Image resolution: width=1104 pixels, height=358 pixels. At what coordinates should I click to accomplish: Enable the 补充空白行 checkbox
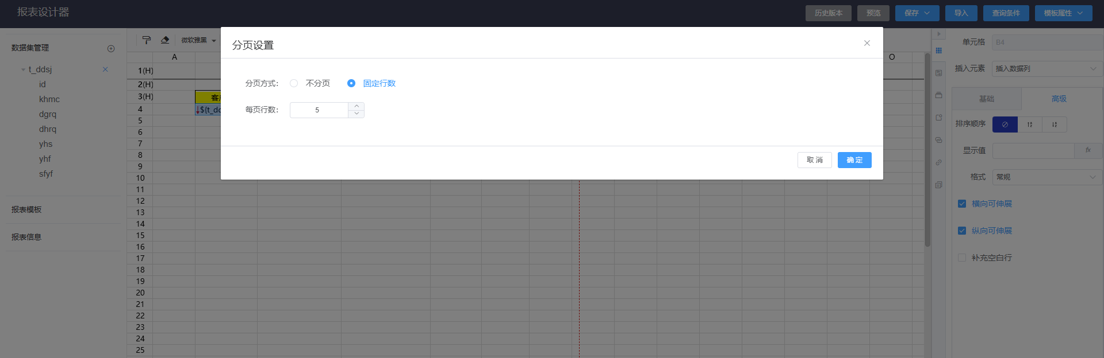tap(962, 258)
